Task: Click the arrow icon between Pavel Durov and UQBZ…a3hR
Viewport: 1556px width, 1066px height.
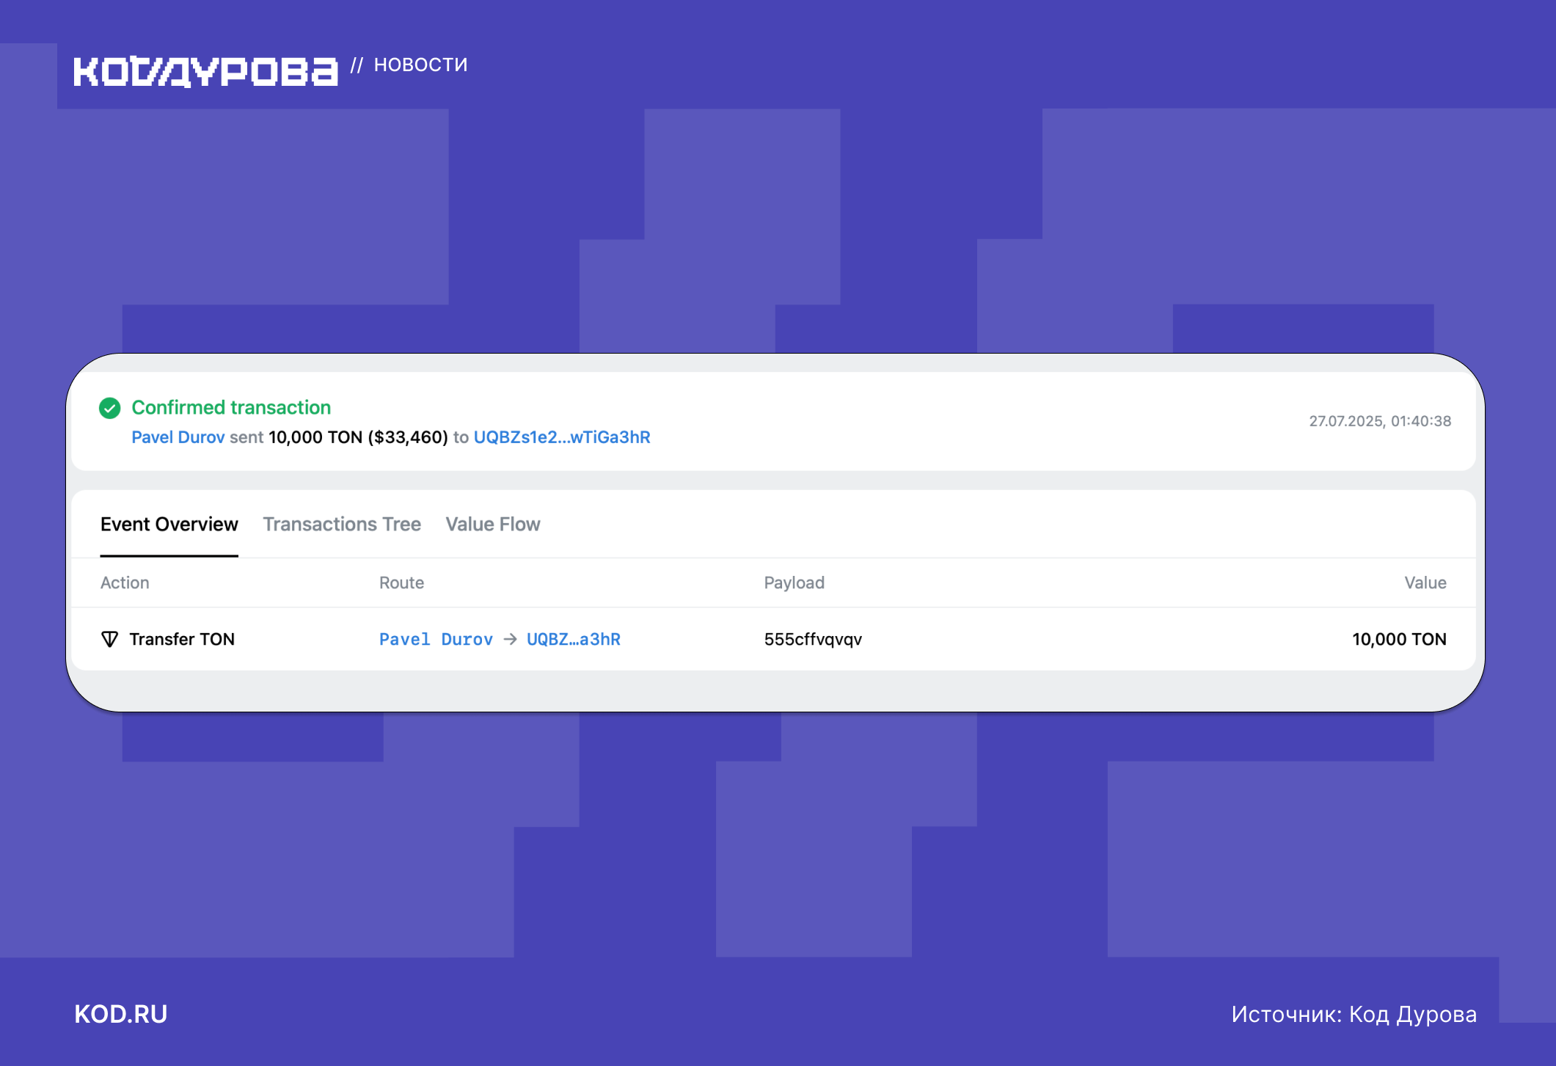Action: (510, 639)
